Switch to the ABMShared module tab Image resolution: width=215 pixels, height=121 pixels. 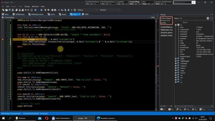(x=18, y=14)
